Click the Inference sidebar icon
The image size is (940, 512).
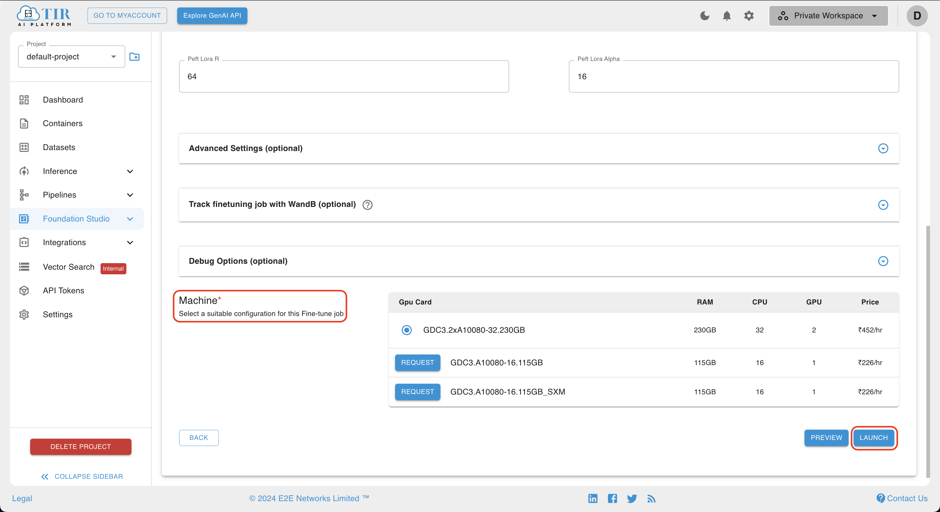point(24,171)
